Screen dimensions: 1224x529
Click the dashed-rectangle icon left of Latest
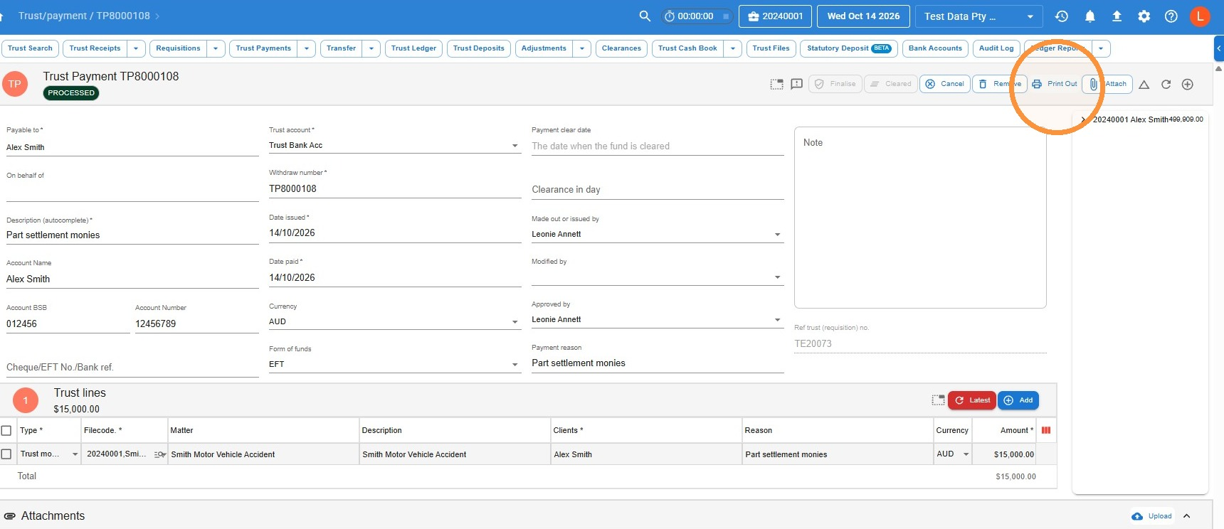(938, 400)
